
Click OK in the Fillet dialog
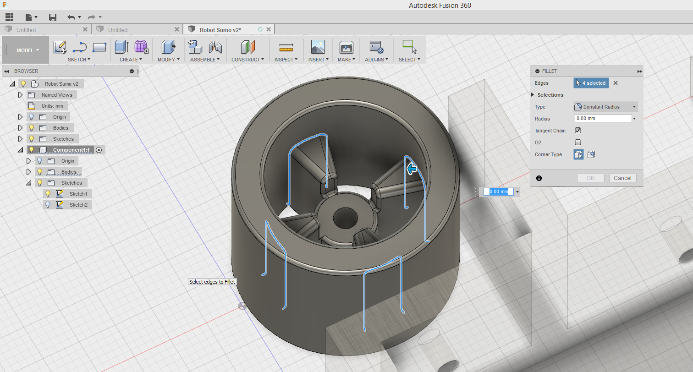coord(591,178)
